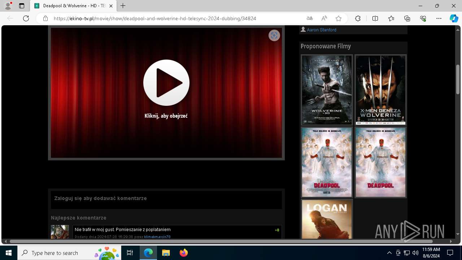Add this page to favorites
The height and width of the screenshot is (260, 462).
339,18
